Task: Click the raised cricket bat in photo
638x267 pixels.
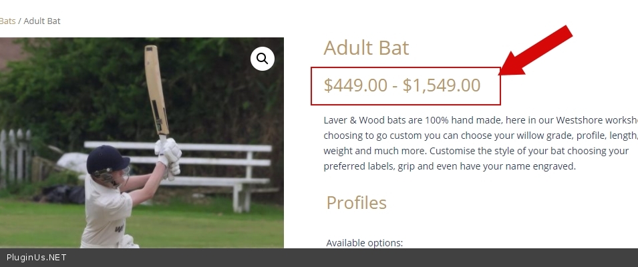Action: [156, 87]
